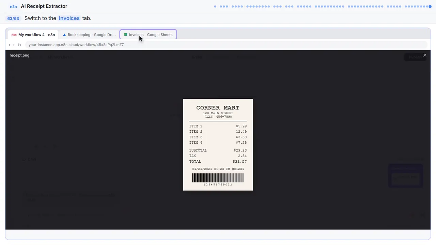436x245 pixels.
Task: Click the AI Receipt Extractor title
Action: coord(44,6)
